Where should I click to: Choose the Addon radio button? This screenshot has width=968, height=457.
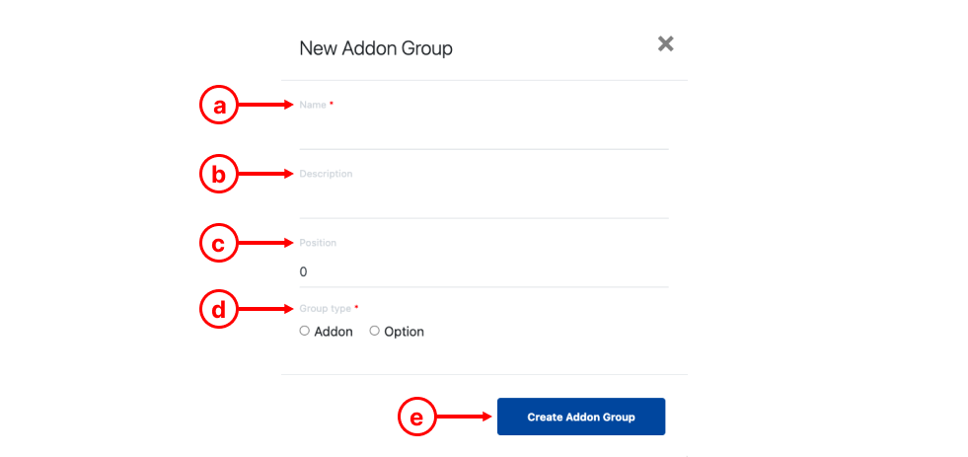pyautogui.click(x=304, y=331)
